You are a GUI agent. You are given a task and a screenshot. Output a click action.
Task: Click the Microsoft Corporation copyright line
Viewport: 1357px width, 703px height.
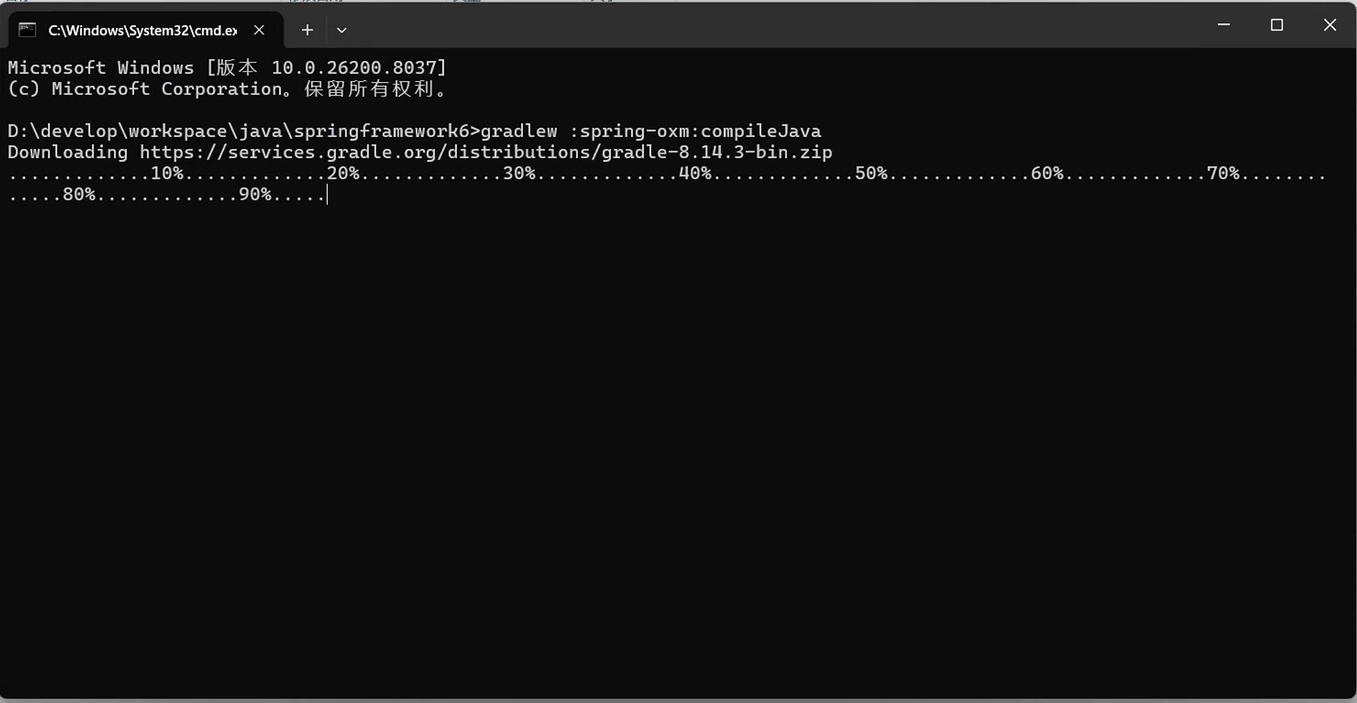(227, 89)
